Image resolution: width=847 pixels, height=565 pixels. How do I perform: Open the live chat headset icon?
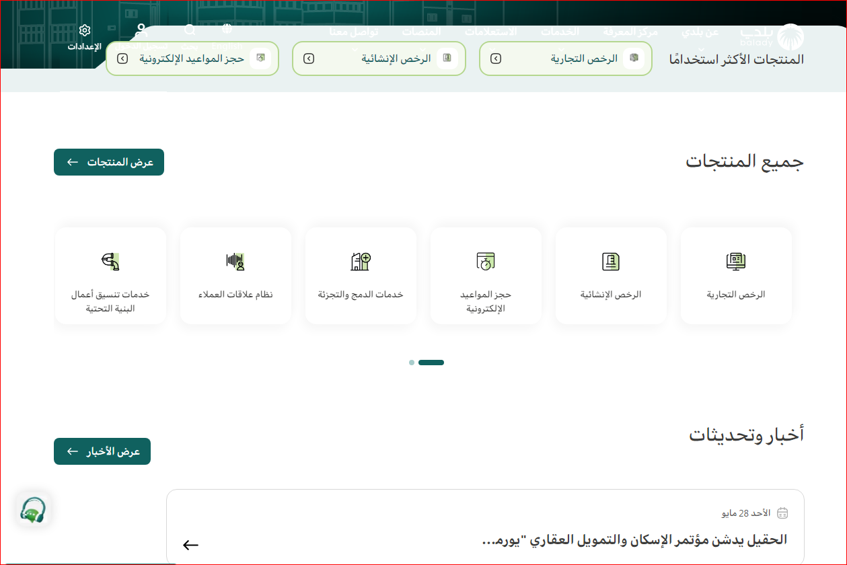[32, 511]
